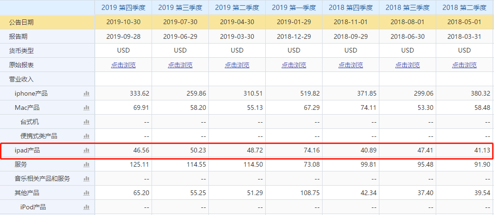The width and height of the screenshot is (494, 215).
Task: Click iphone revenue value 259.86
Action: 196,93
